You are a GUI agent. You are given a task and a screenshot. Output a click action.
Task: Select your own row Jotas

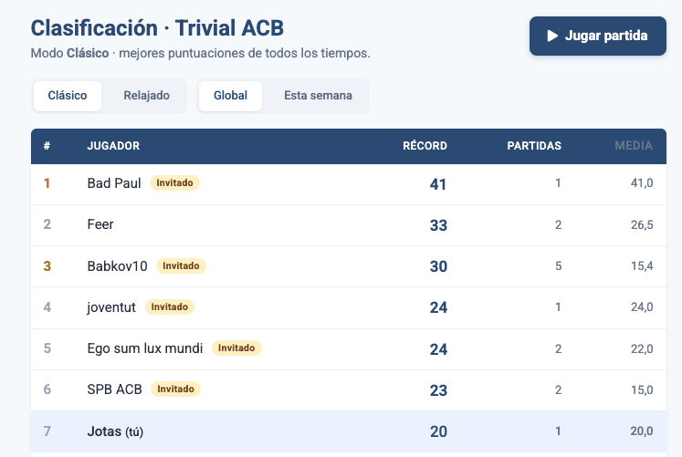coord(105,431)
